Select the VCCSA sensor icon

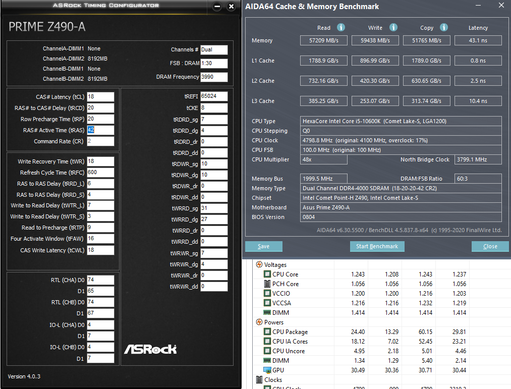tap(267, 303)
